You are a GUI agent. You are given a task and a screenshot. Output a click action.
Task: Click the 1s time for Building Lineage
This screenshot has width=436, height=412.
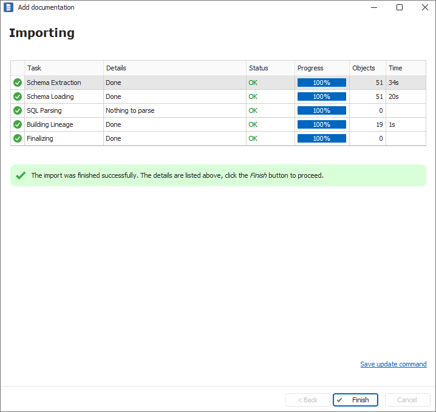coord(392,124)
